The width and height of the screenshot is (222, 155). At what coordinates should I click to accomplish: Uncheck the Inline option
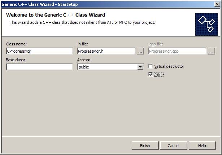pyautogui.click(x=151, y=74)
